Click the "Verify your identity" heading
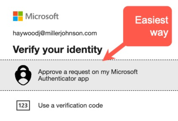The height and width of the screenshot is (121, 178). click(x=57, y=50)
